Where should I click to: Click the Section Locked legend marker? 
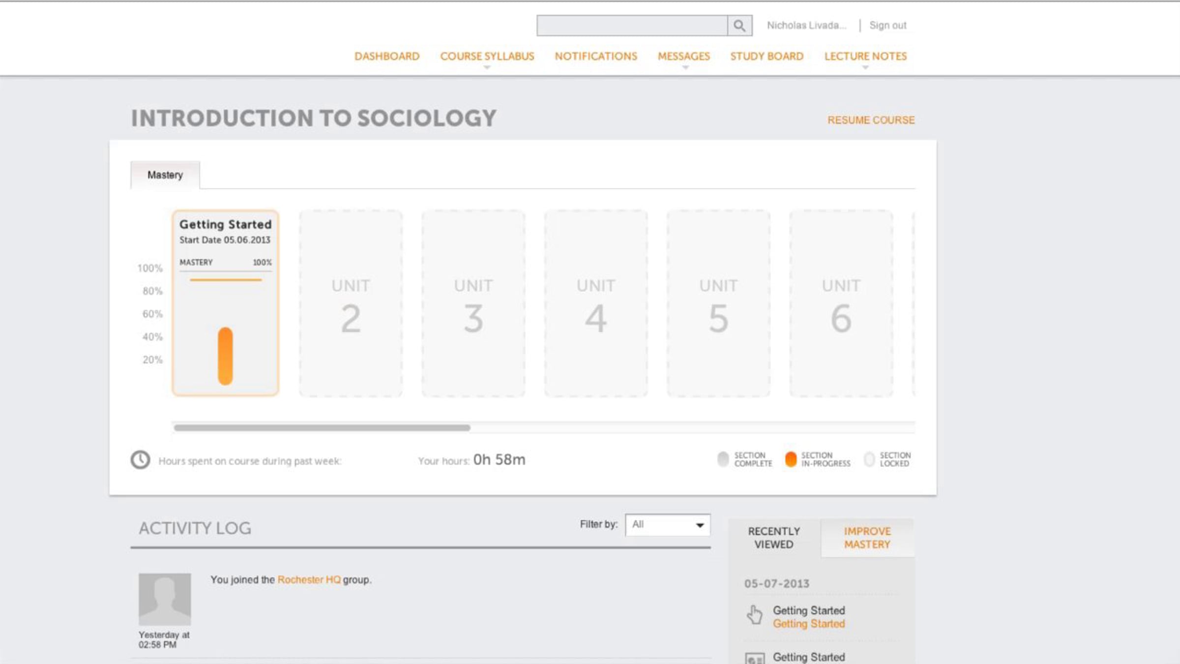[869, 459]
